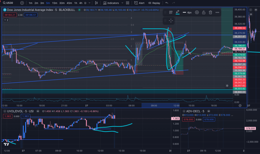Delete the selected drawing with the trash icon
The height and width of the screenshot is (154, 260).
210,12
